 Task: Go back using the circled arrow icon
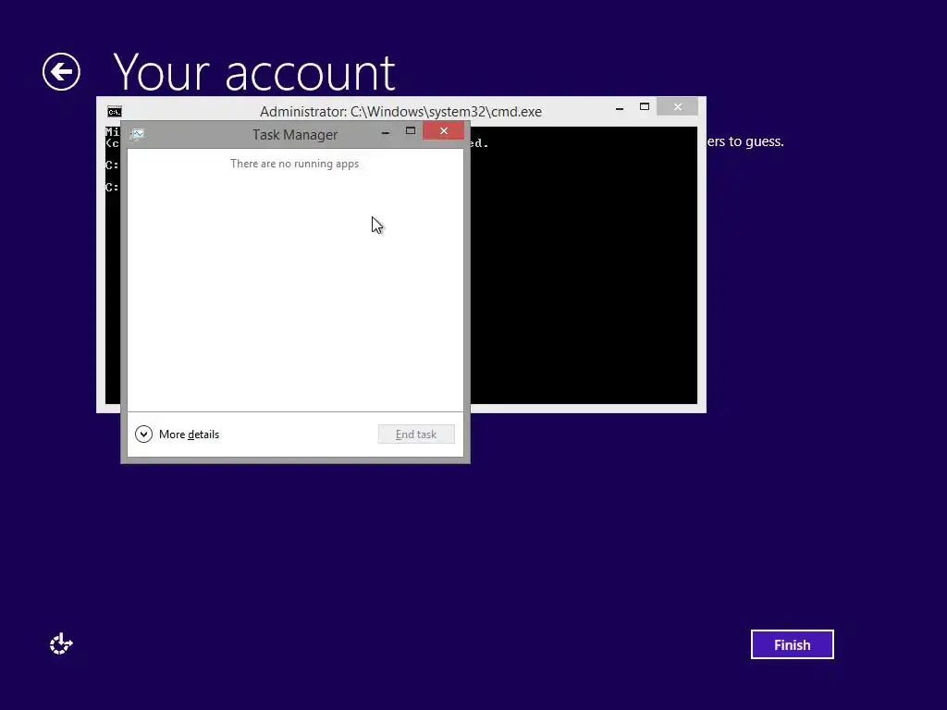pos(61,72)
